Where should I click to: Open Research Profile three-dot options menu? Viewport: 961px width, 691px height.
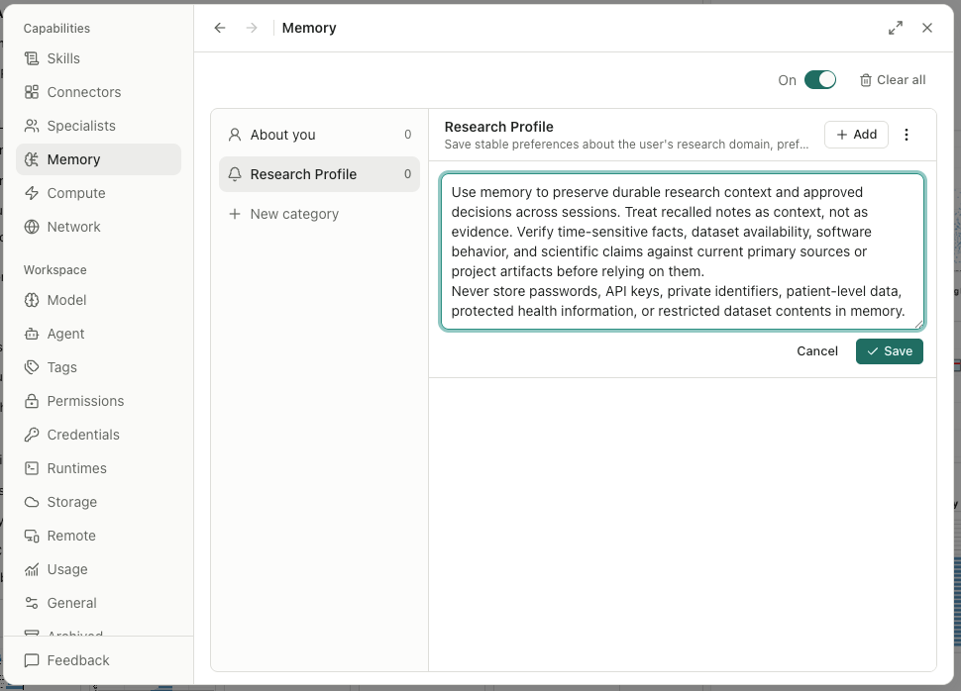coord(907,135)
